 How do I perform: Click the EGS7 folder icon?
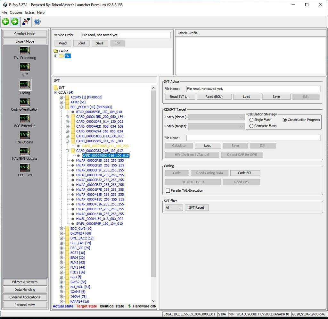pos(67,253)
